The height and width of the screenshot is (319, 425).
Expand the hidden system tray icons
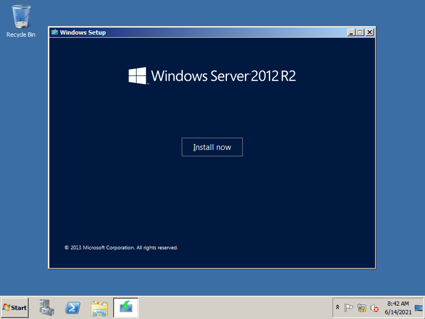coord(338,307)
